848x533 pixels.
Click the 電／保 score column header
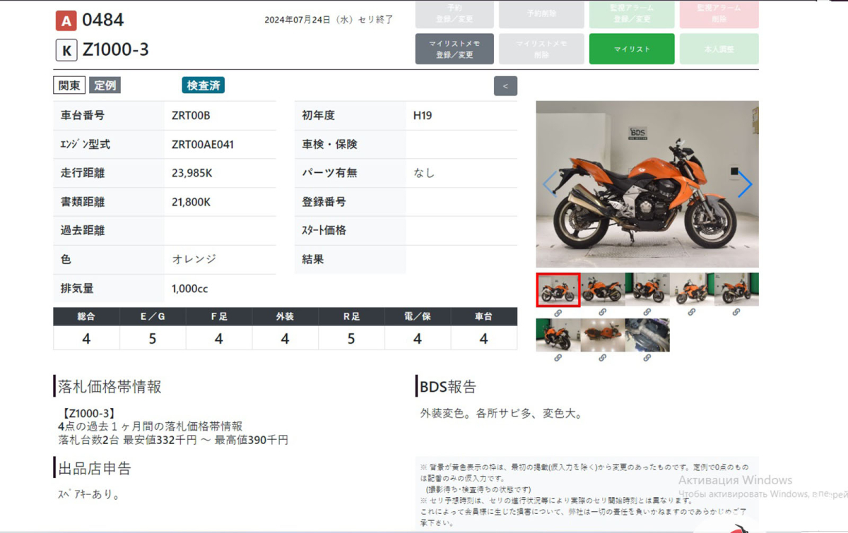click(418, 316)
